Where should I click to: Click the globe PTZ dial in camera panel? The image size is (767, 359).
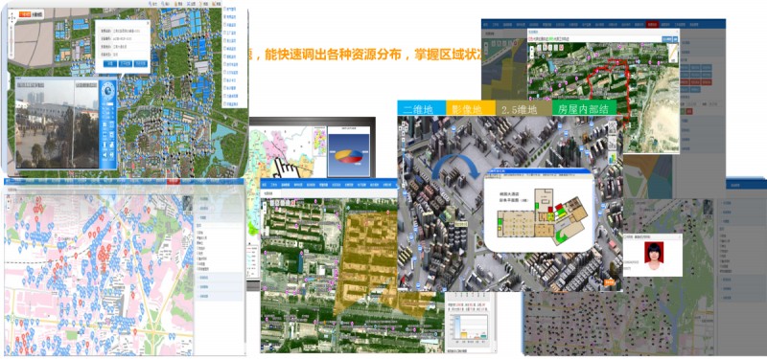point(107,90)
